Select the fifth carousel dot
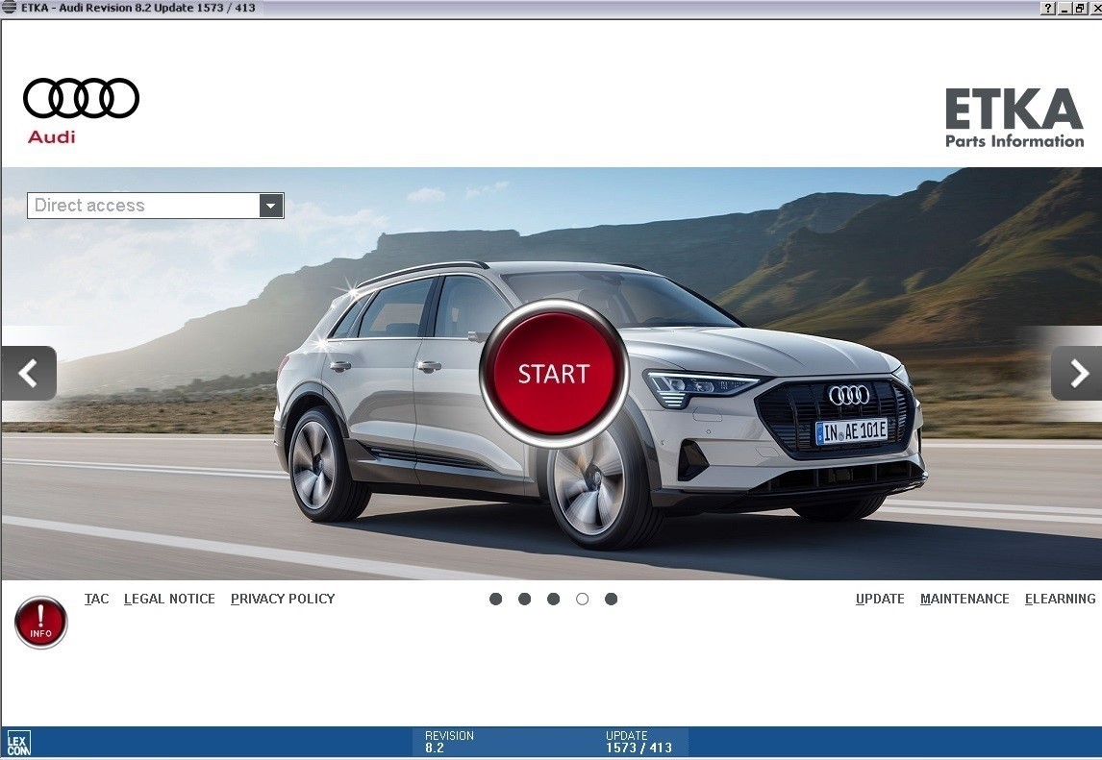 (x=611, y=600)
